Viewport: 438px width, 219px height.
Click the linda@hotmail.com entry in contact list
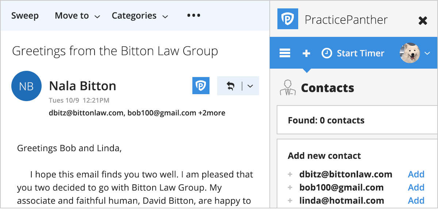click(x=342, y=201)
